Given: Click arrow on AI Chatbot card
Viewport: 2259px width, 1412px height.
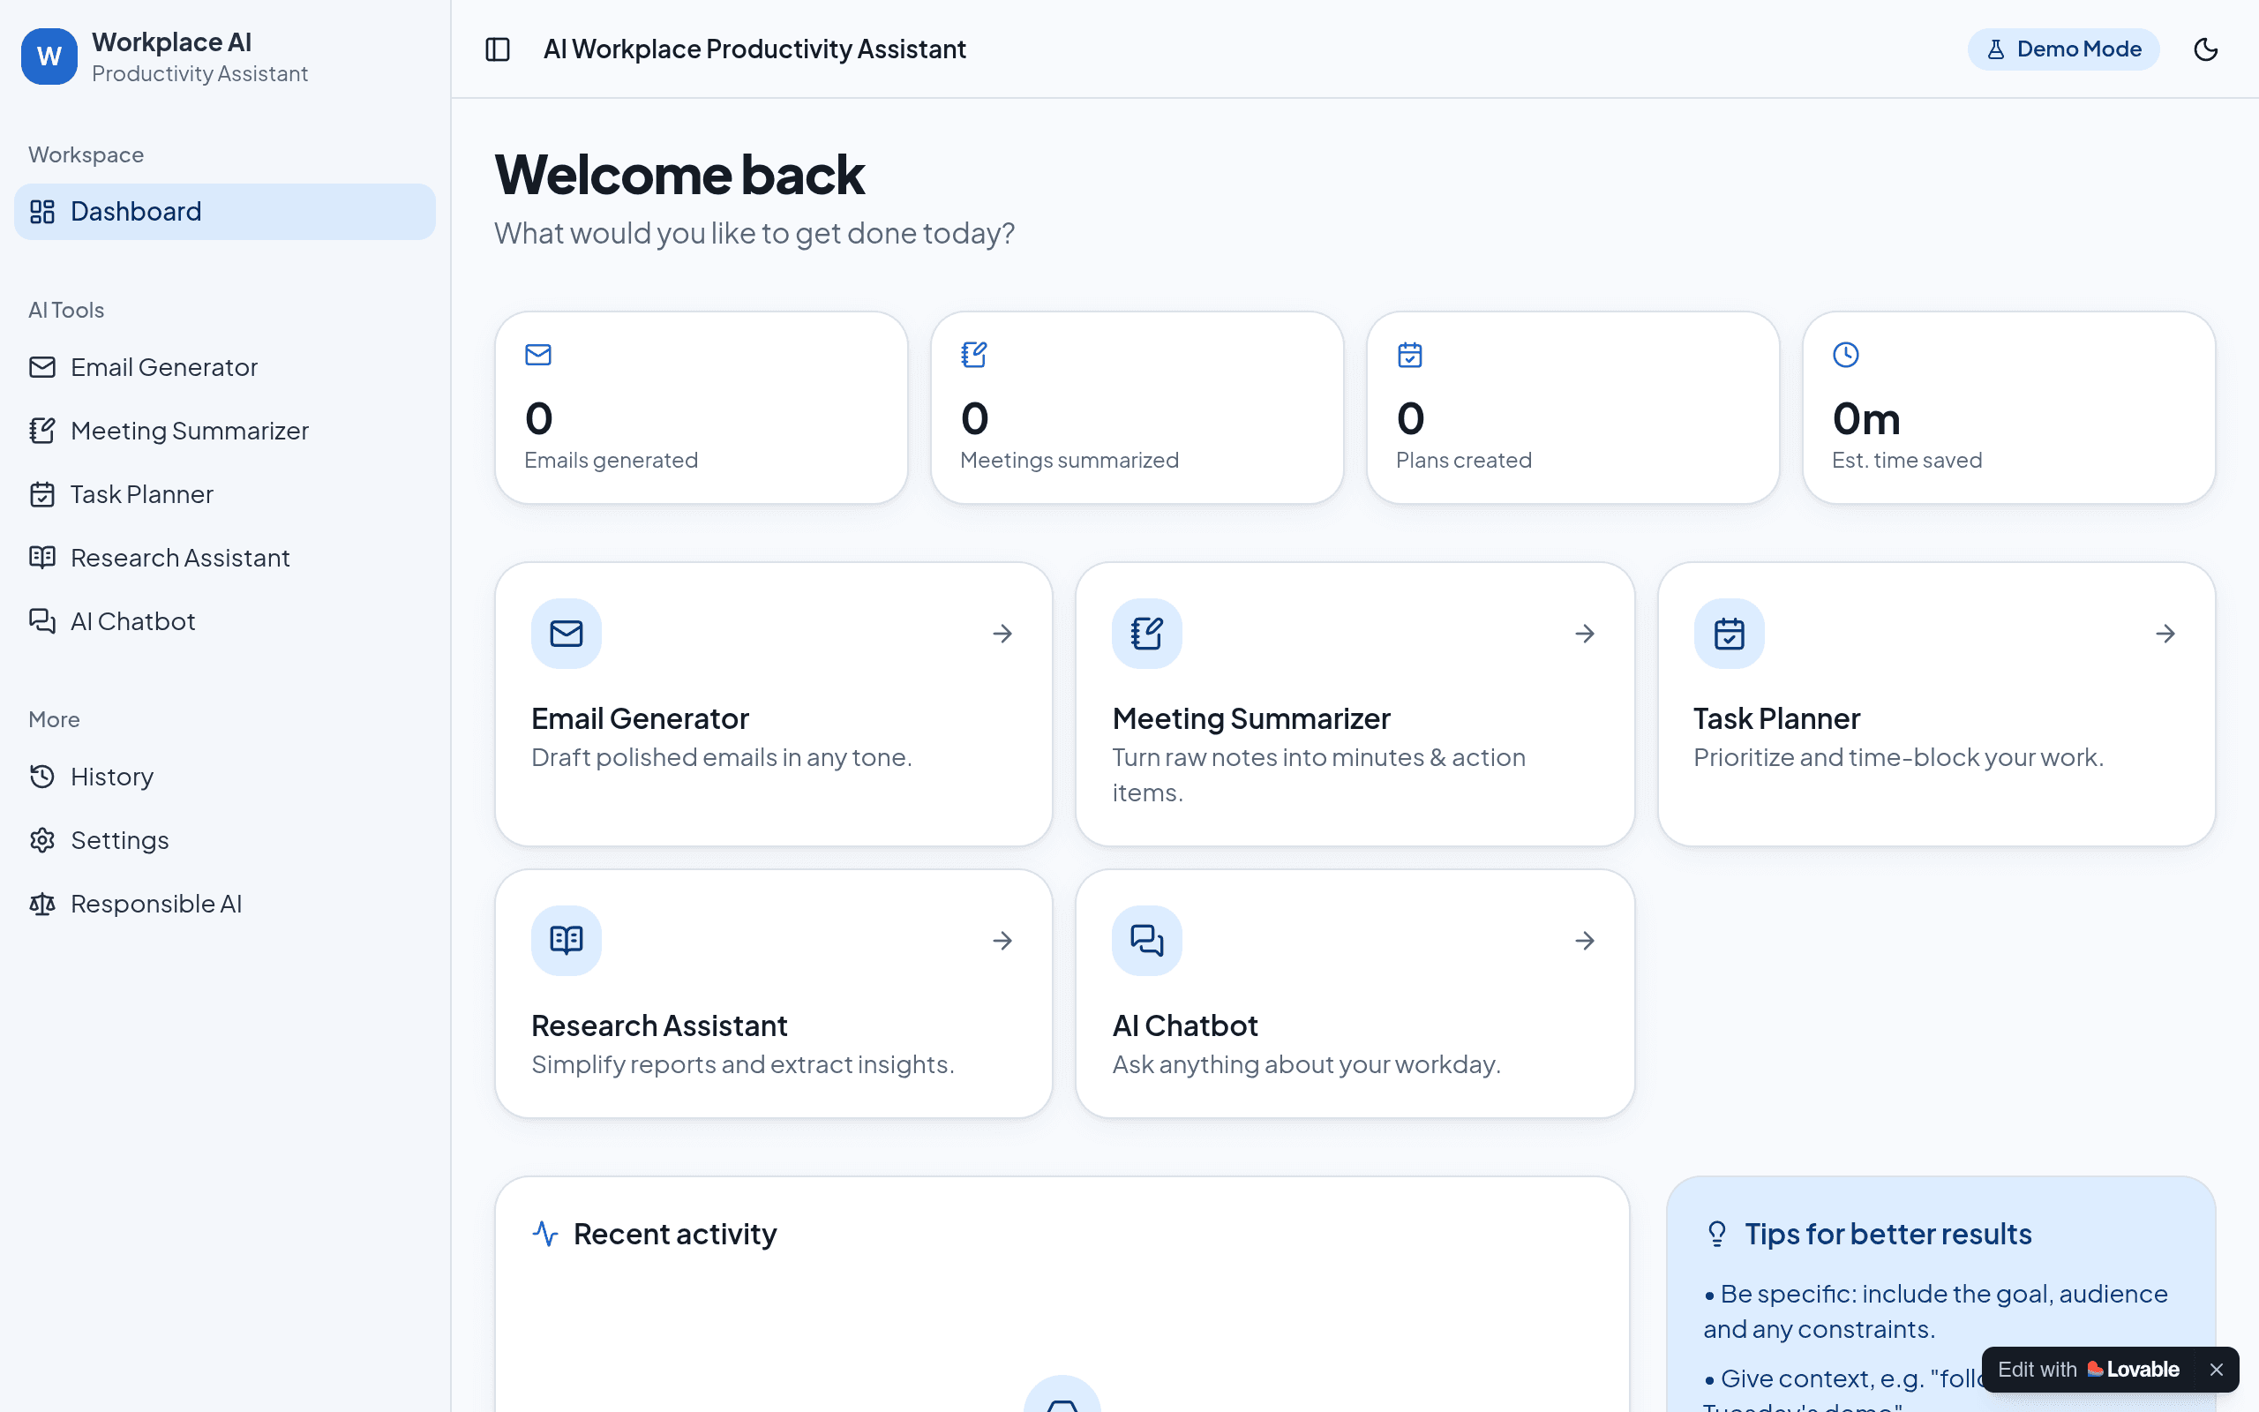Looking at the screenshot, I should pos(1585,941).
